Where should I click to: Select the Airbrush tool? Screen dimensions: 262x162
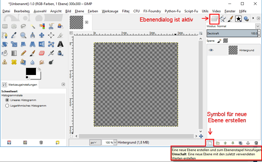[51, 53]
